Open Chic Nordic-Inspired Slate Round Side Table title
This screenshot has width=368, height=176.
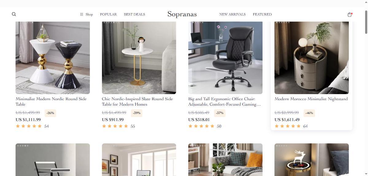point(137,101)
